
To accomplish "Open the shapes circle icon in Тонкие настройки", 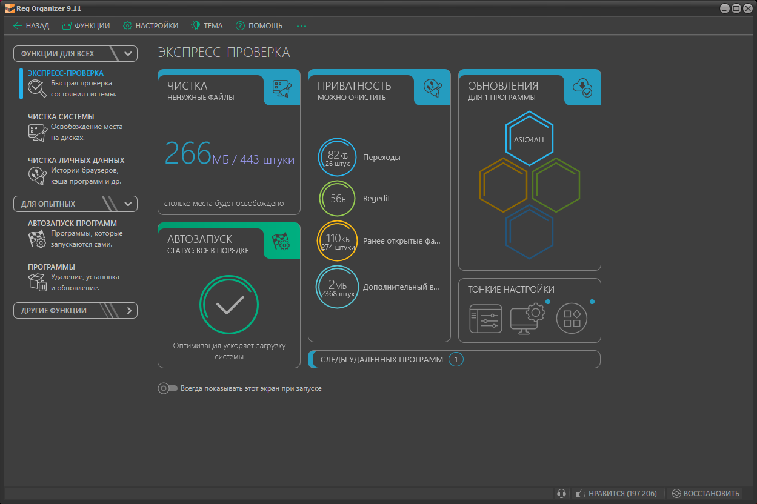I will coord(572,319).
